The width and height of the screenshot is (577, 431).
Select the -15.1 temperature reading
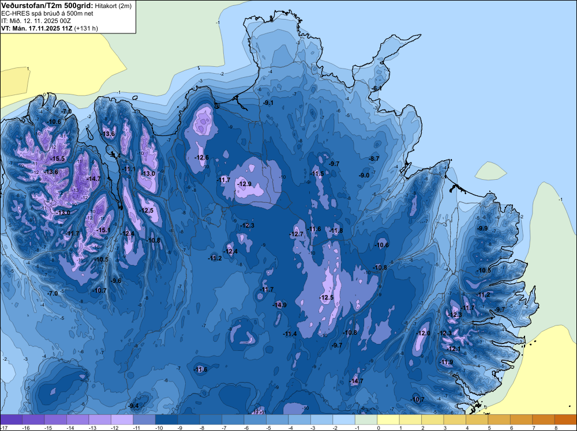pos(103,230)
